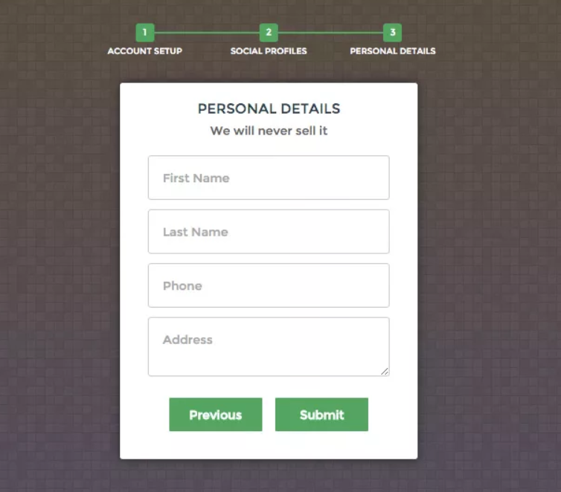Click the step 2 number badge
Viewport: 561px width, 492px height.
click(269, 33)
